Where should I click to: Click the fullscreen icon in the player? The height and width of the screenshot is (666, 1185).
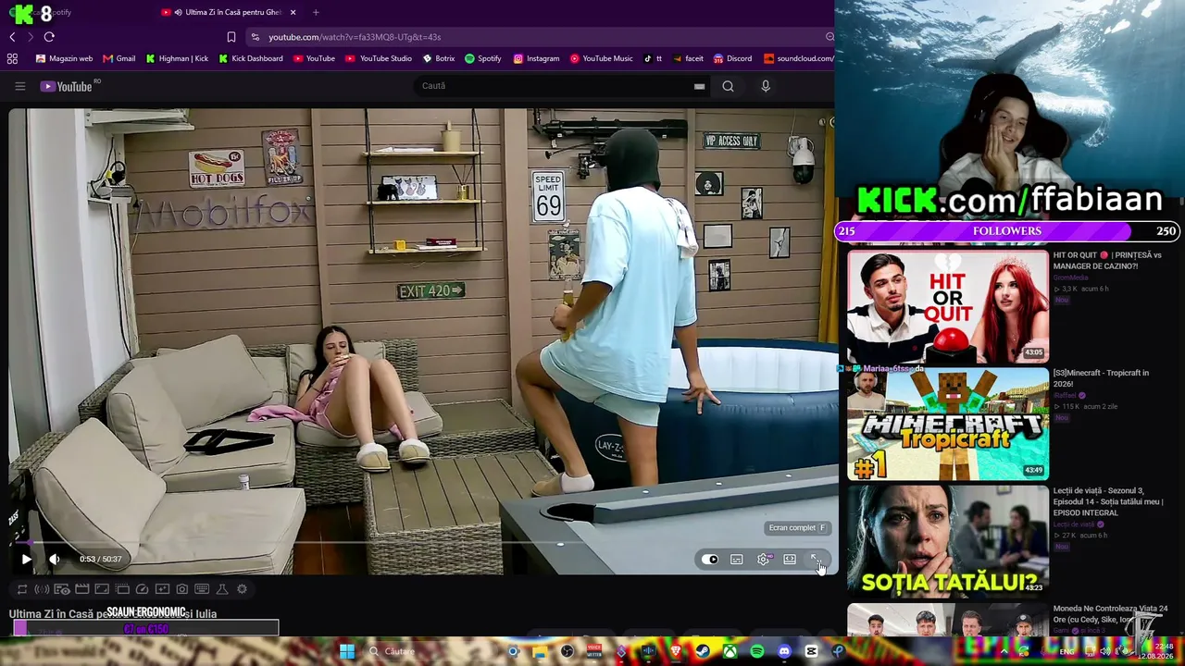pos(816,559)
